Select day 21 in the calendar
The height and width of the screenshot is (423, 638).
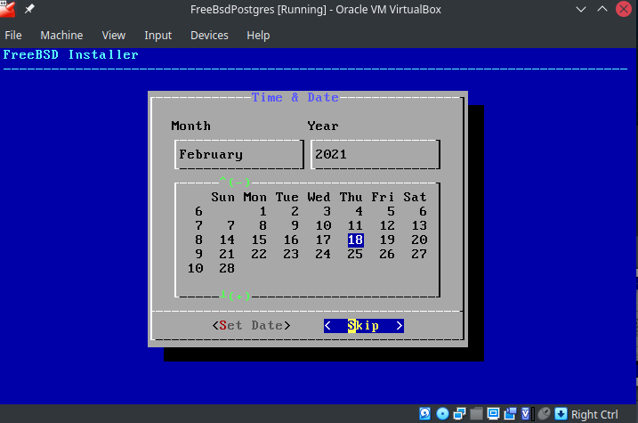click(x=227, y=254)
